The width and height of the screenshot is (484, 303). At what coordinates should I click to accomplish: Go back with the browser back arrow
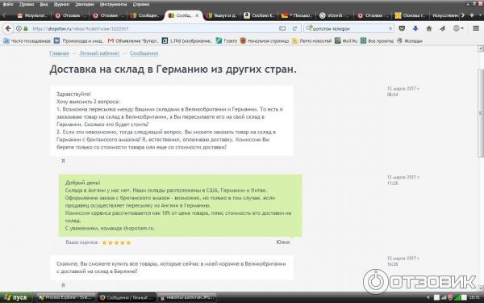click(8, 28)
